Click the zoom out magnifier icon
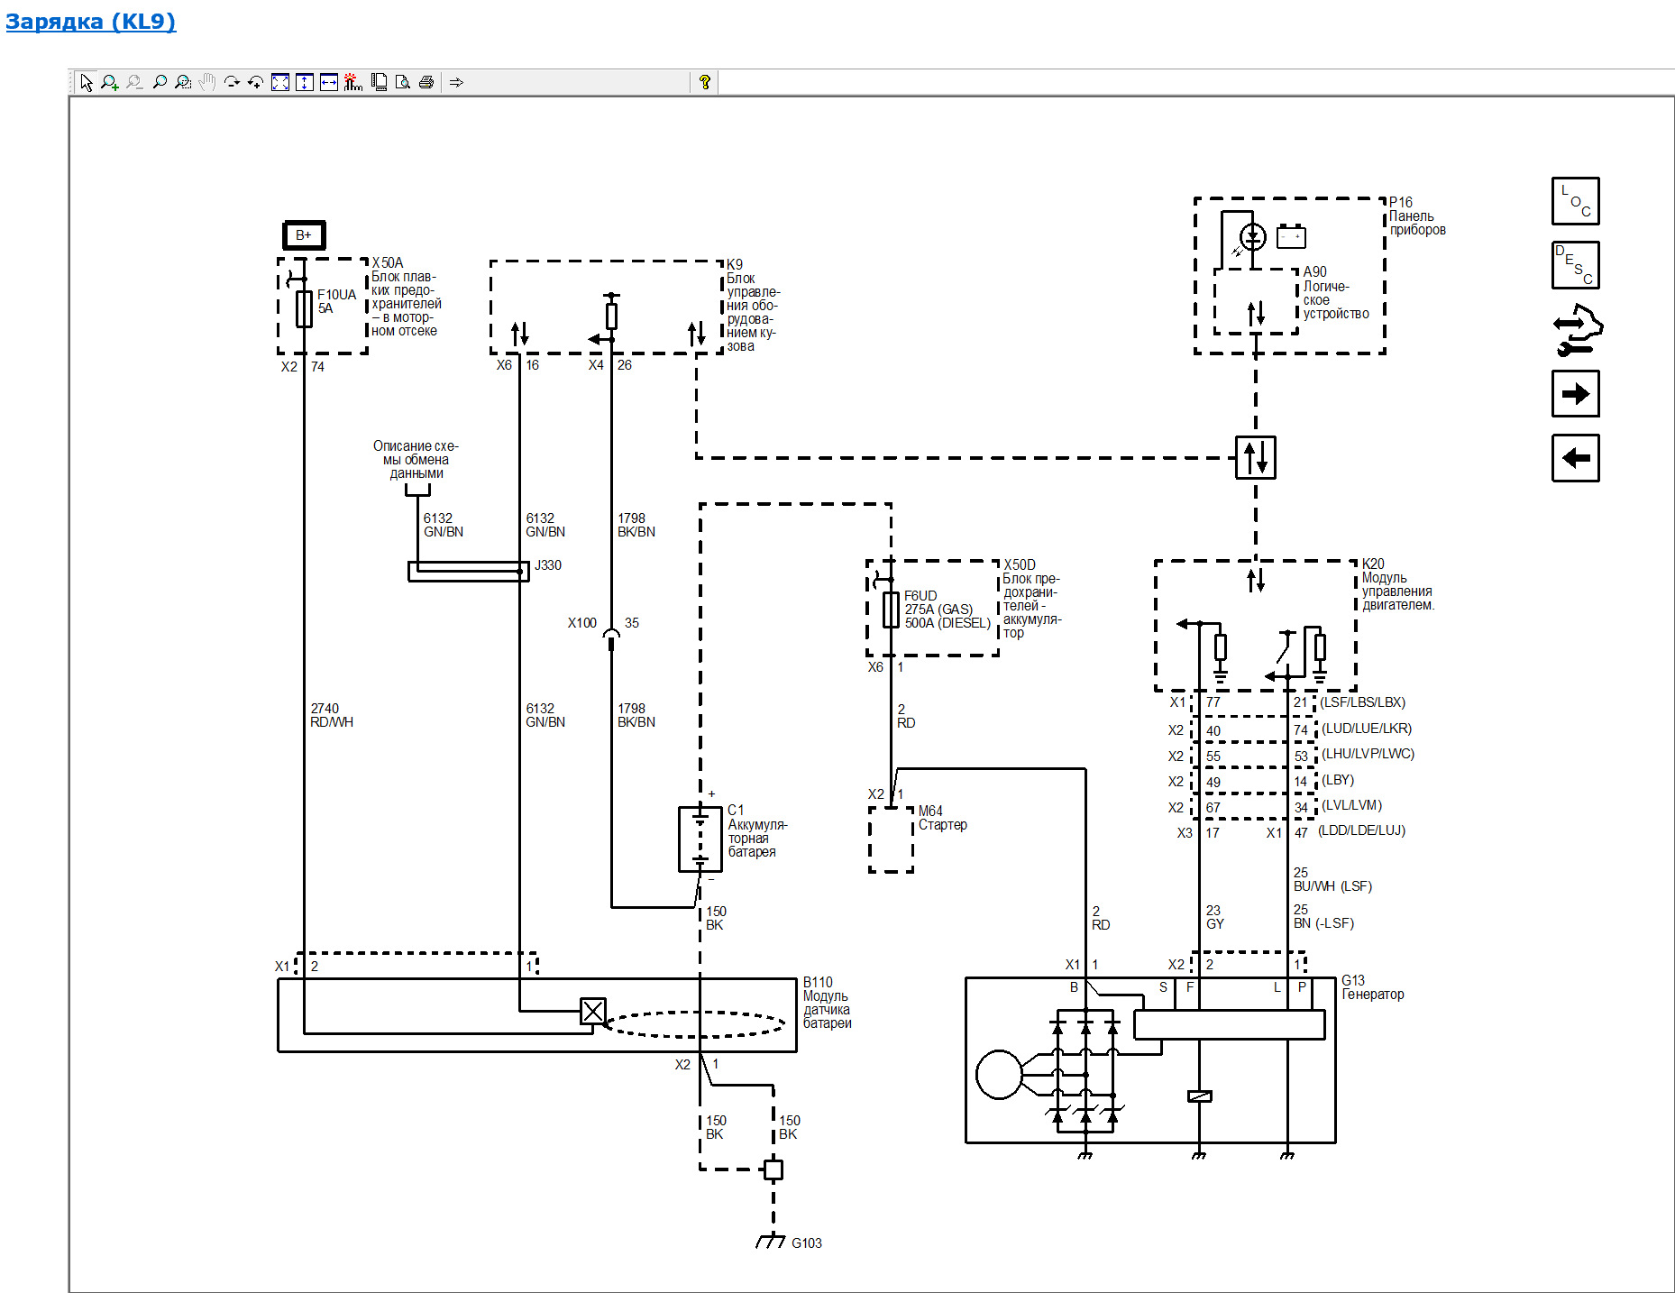The image size is (1675, 1293). (x=134, y=82)
